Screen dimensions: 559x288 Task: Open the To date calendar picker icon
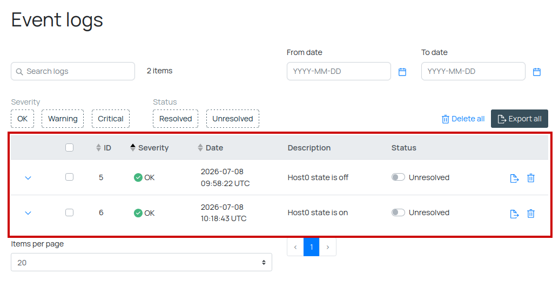(x=536, y=72)
